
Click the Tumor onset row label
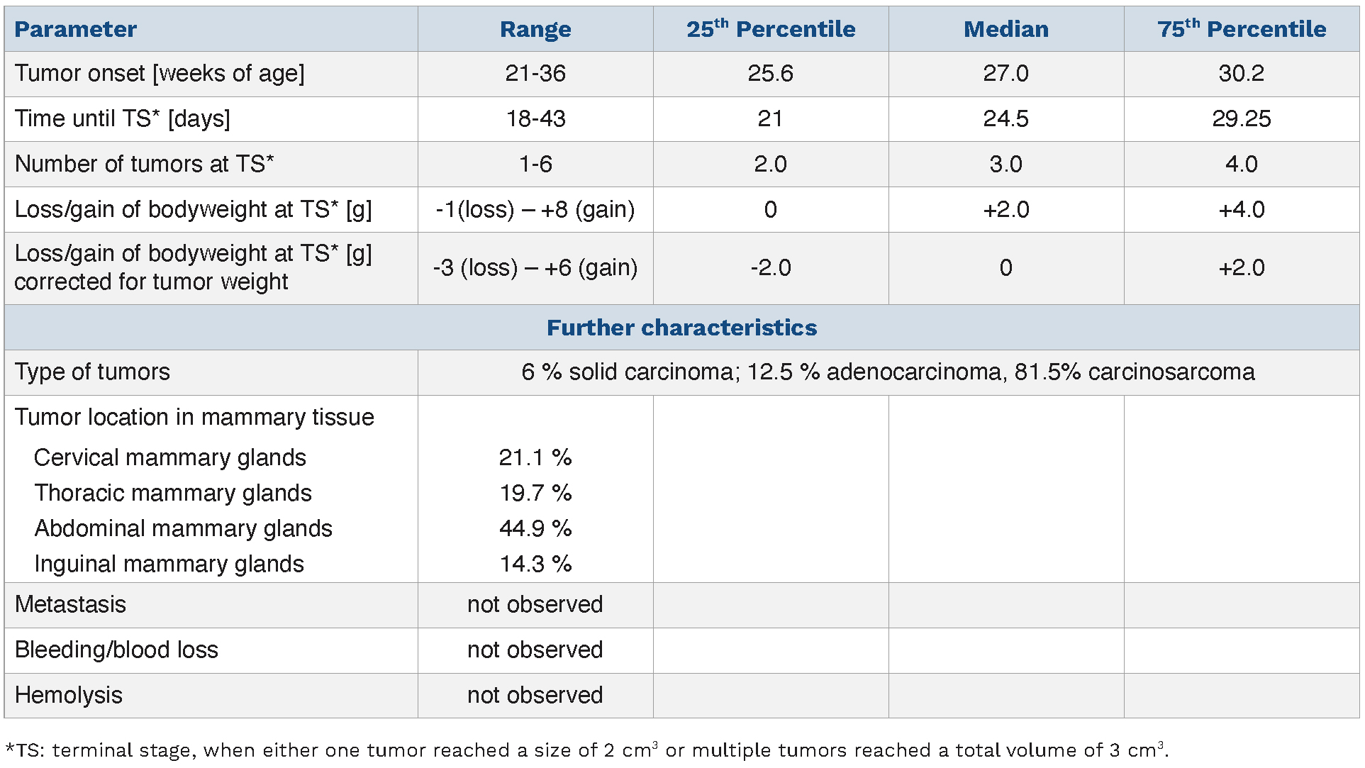point(159,73)
